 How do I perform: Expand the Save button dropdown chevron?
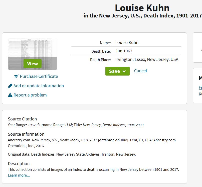[x=124, y=71]
